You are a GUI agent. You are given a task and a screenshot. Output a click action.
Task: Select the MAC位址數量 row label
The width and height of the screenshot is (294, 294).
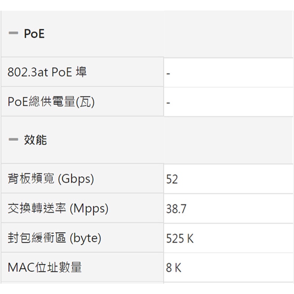pos(45,267)
